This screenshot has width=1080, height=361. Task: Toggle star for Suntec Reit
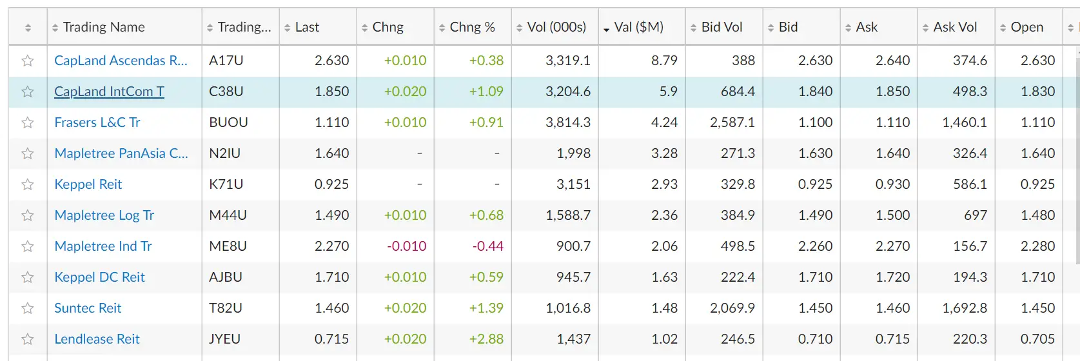27,308
